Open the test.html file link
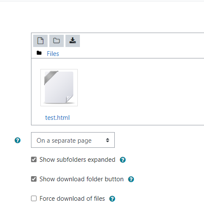This screenshot has width=204, height=213. pyautogui.click(x=57, y=118)
